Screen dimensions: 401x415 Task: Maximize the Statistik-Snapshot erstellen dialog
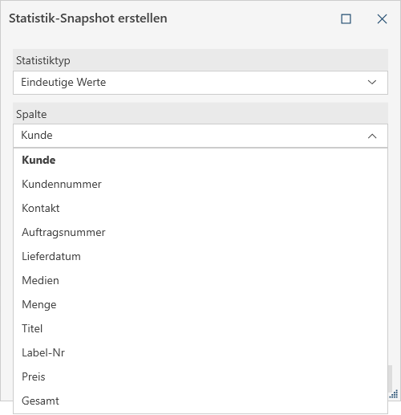[x=346, y=19]
